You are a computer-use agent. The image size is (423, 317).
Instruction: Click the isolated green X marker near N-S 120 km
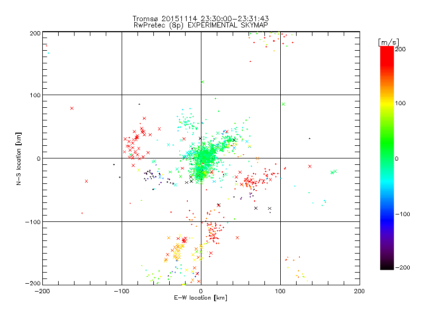(x=203, y=82)
